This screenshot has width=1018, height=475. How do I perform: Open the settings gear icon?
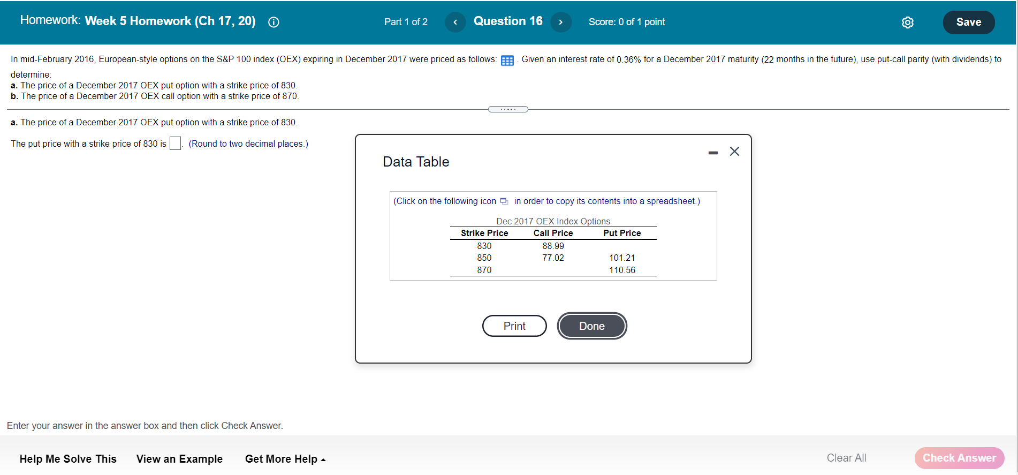(908, 22)
